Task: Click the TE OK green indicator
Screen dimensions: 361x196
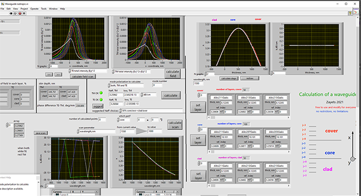Action: point(101,100)
